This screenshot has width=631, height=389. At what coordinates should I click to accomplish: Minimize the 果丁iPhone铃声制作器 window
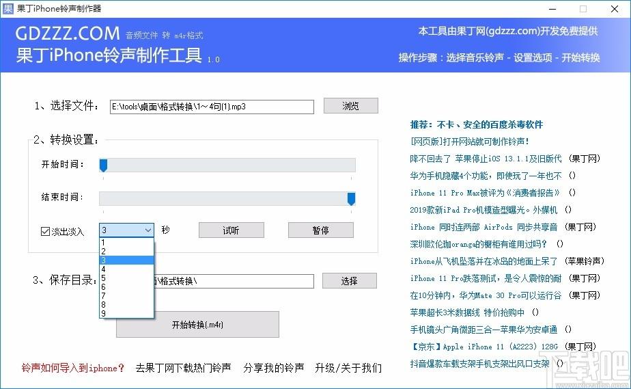pos(552,9)
